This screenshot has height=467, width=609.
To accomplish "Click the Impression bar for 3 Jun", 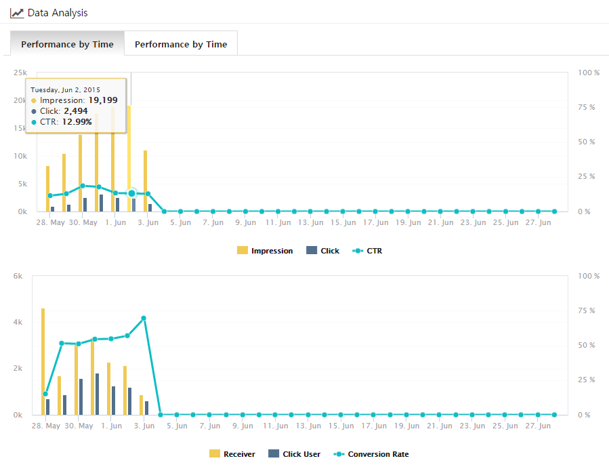I will click(145, 181).
